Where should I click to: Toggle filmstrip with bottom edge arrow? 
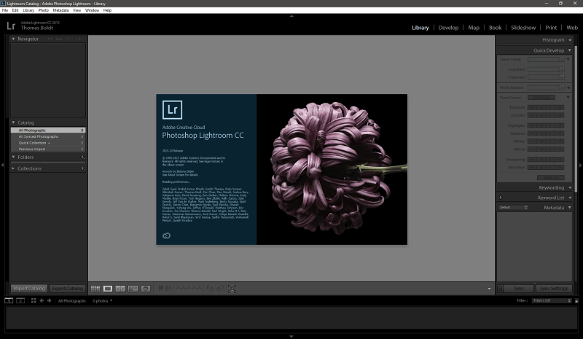click(x=291, y=336)
